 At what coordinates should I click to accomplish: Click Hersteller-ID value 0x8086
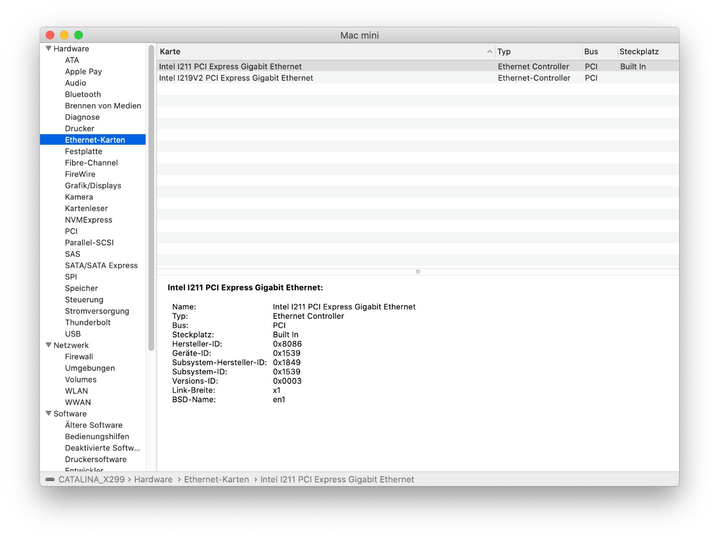coord(288,344)
